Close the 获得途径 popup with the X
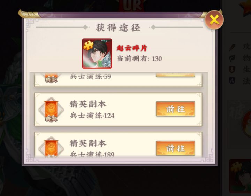This screenshot has height=196, width=251. [x=214, y=20]
